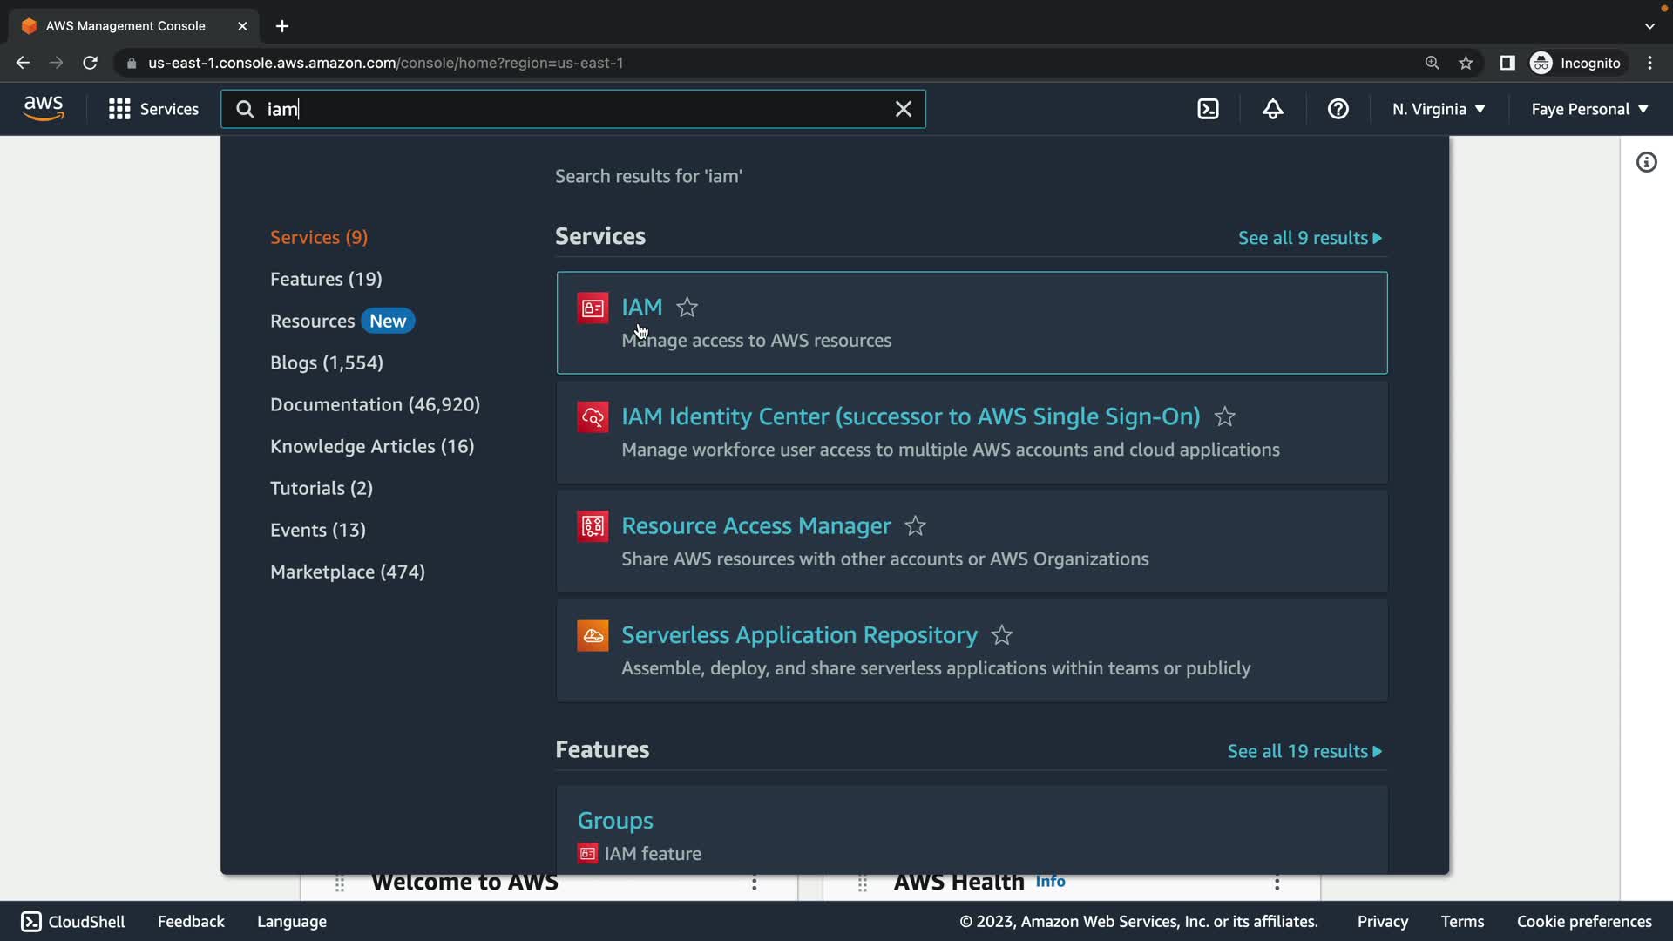Open the notifications bell
The height and width of the screenshot is (941, 1673).
pos(1272,109)
